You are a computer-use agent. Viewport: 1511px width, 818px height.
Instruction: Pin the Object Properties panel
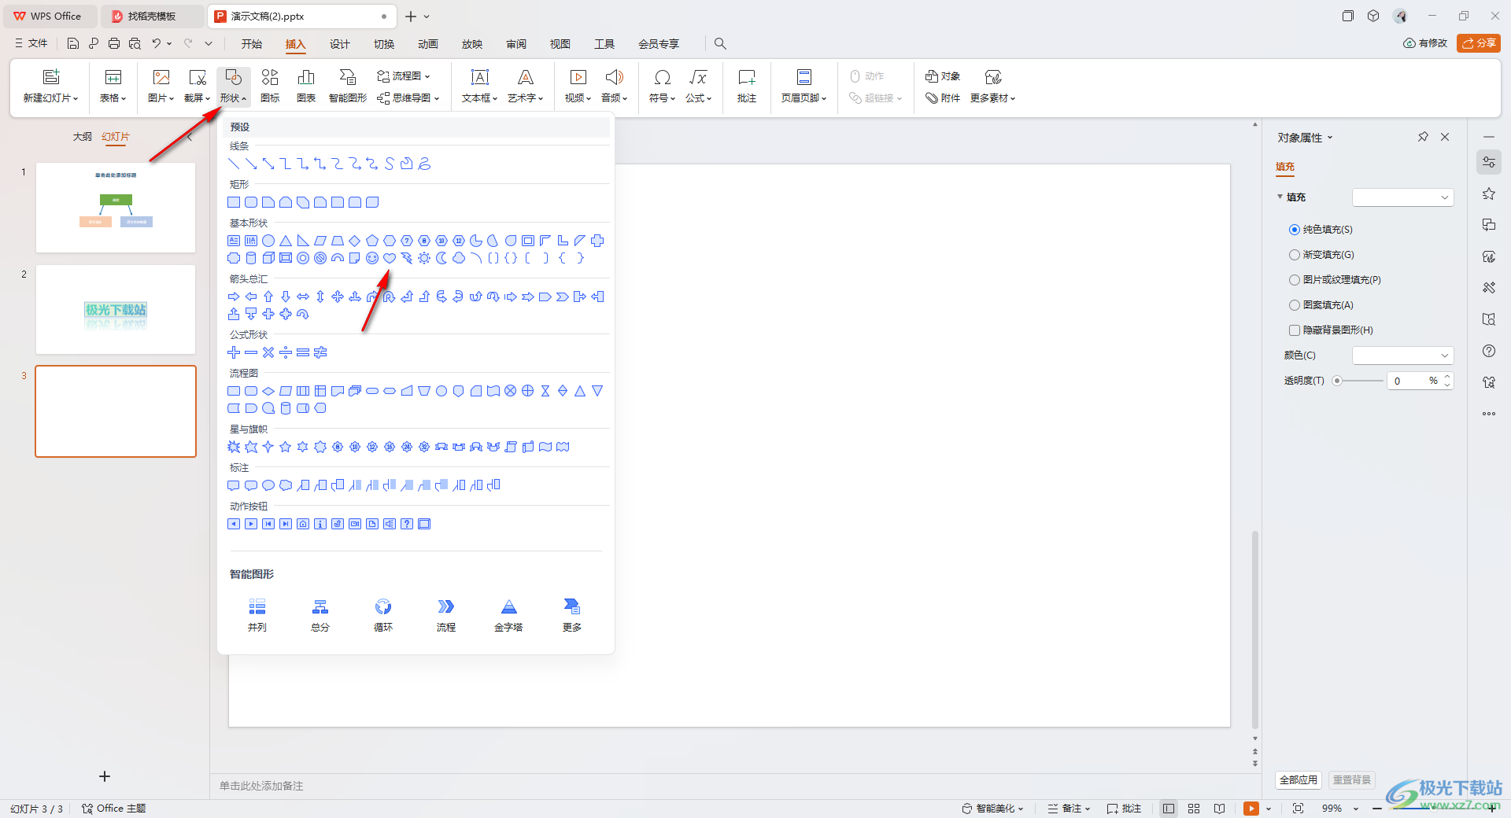[x=1423, y=137]
